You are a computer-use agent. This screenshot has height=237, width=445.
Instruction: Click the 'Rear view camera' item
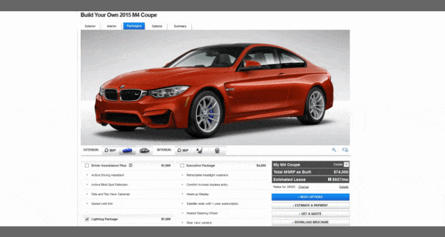coord(199,223)
